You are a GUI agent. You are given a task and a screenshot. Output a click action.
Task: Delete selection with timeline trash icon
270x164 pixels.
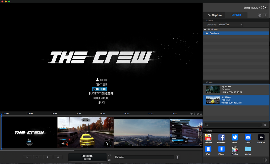(195, 114)
